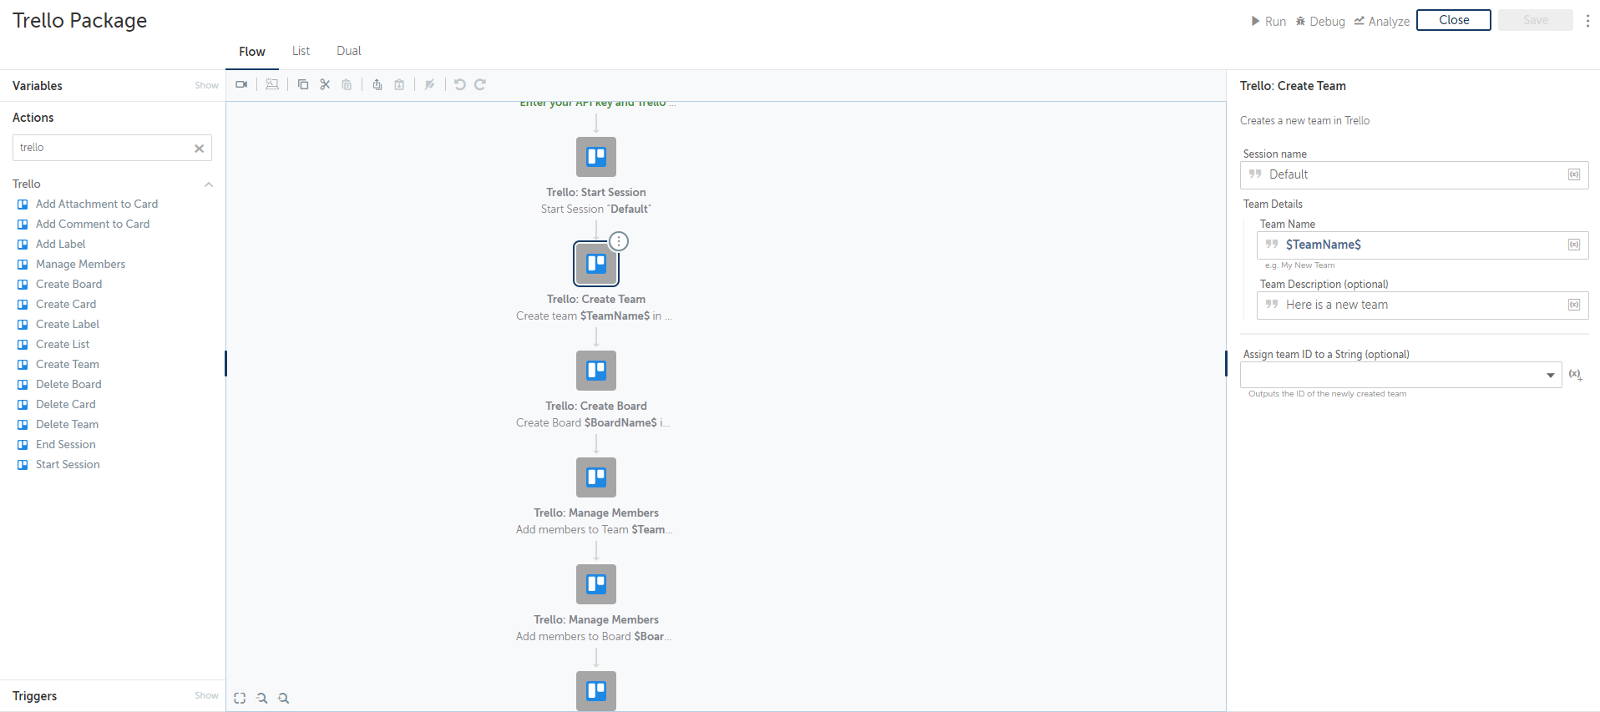Open the more options vertical dots menu
1600x712 pixels.
click(x=1587, y=21)
